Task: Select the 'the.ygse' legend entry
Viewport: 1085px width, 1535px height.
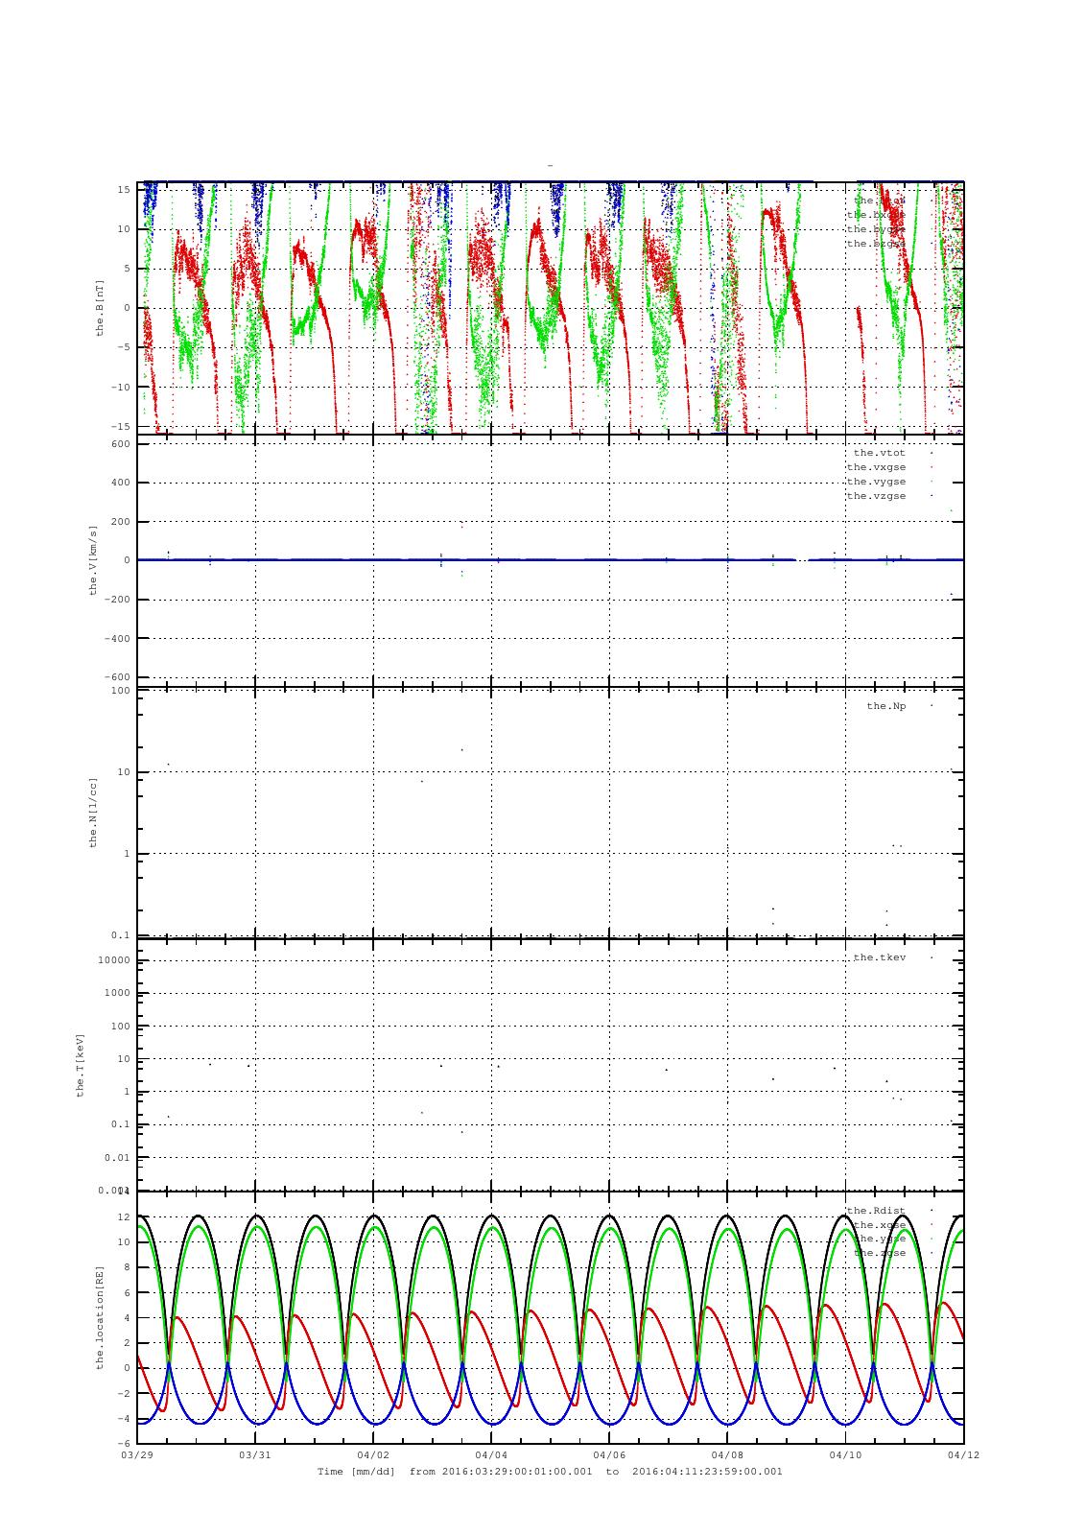Action: click(880, 1239)
